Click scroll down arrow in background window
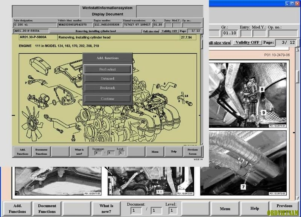Viewport: 301px width, 217px height. click(x=297, y=197)
